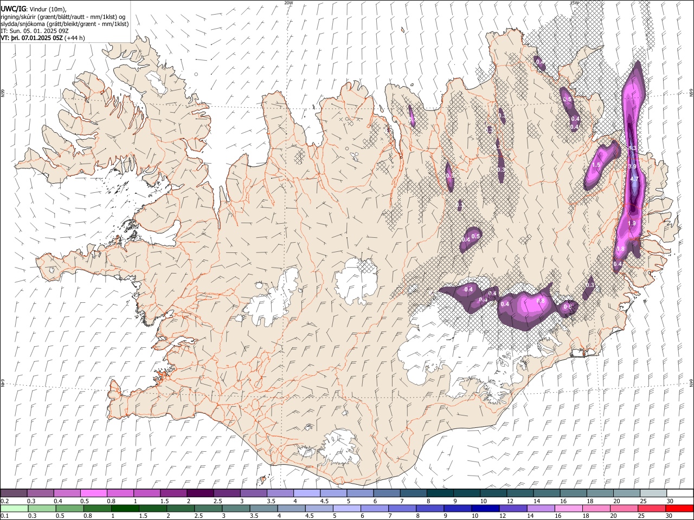Select the darkest green 1–1.5 rain legend swatch
The height and width of the screenshot is (520, 694).
125,509
